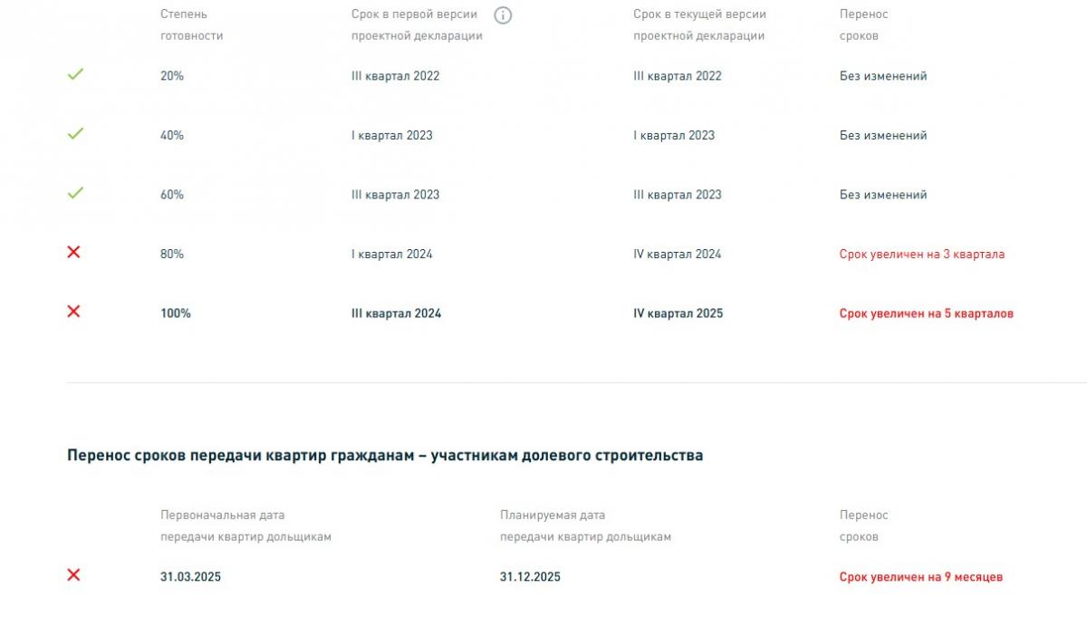Click 'Без изменений' in the 20% row
Viewport: 1087px width, 617px height.
pyautogui.click(x=883, y=76)
